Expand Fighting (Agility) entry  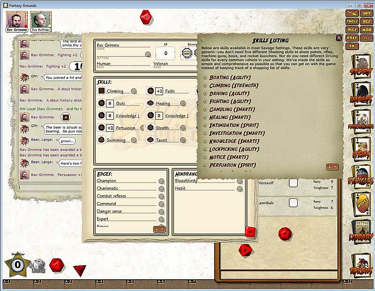click(x=205, y=102)
